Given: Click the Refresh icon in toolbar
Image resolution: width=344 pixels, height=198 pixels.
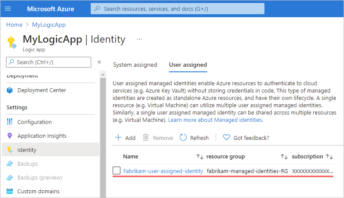Looking at the screenshot, I should coord(183,138).
